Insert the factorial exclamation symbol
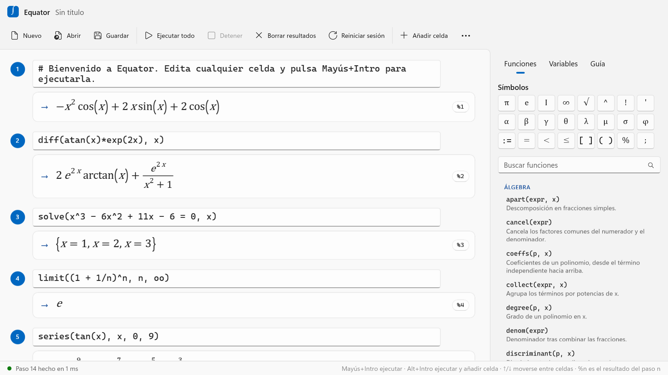 click(x=626, y=103)
